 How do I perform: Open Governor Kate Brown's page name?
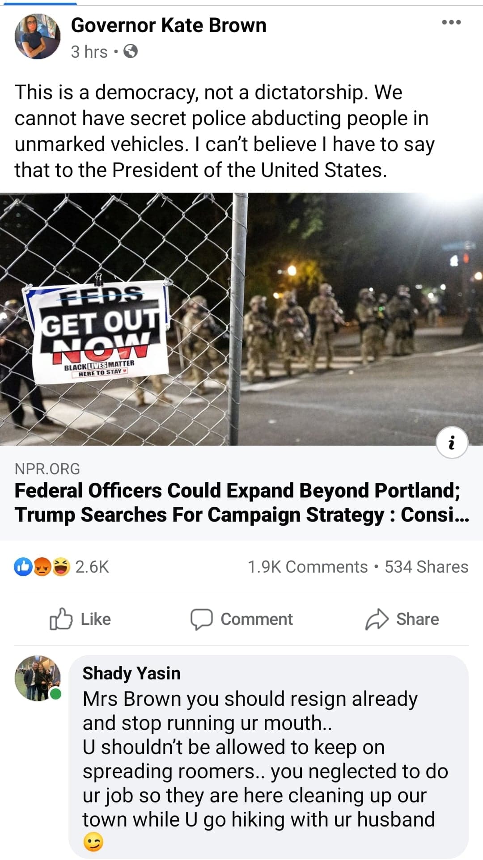[x=169, y=25]
